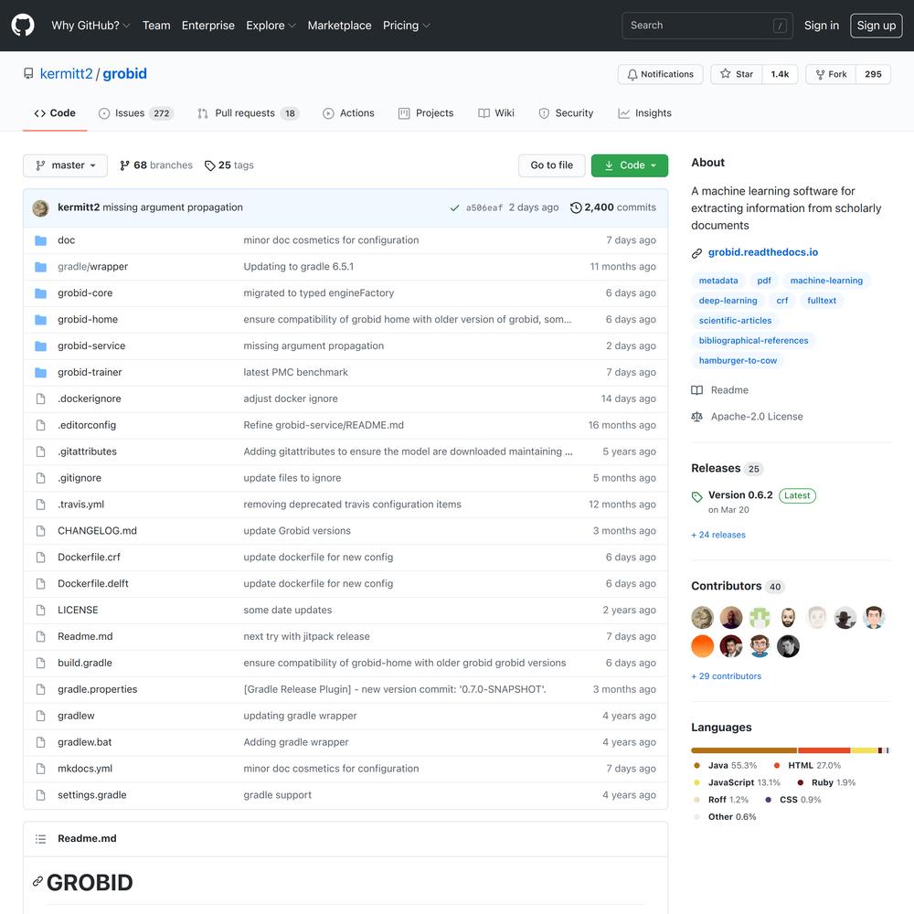
Task: Open the grobid.readthedocs.io link
Action: coord(762,252)
